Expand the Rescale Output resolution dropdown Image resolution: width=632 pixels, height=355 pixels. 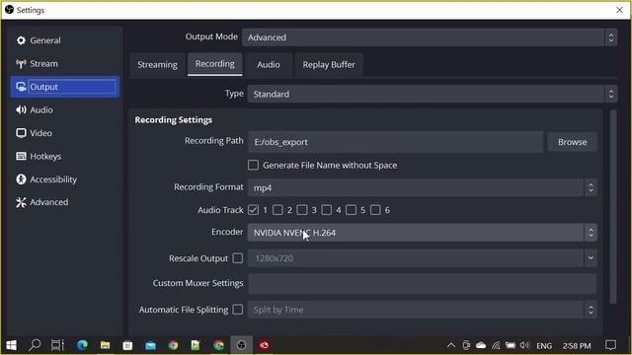pyautogui.click(x=591, y=258)
